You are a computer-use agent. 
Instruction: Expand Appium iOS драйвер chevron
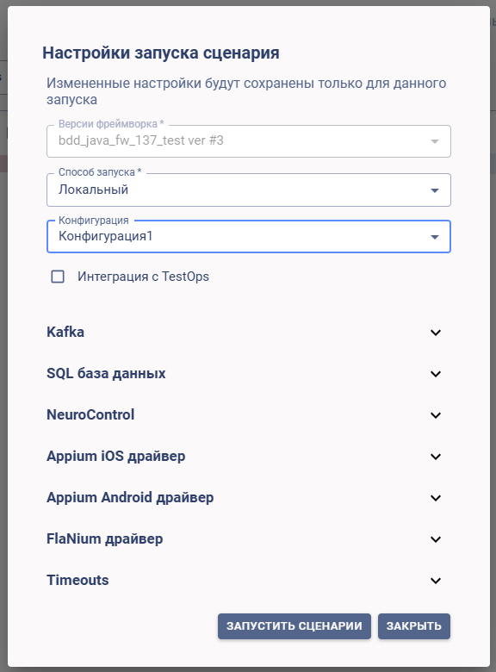(x=436, y=457)
